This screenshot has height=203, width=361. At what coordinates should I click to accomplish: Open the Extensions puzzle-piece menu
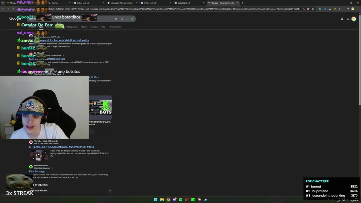[x=340, y=9]
